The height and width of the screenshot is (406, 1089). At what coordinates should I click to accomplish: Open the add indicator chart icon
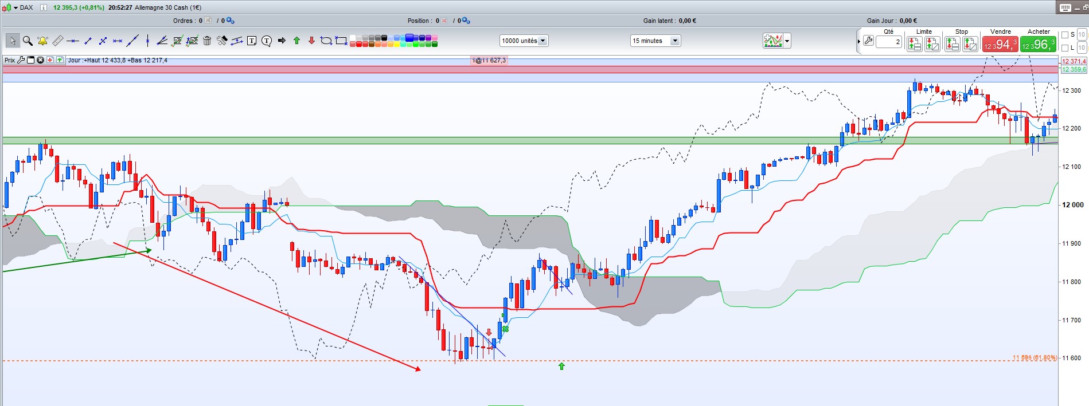point(773,41)
